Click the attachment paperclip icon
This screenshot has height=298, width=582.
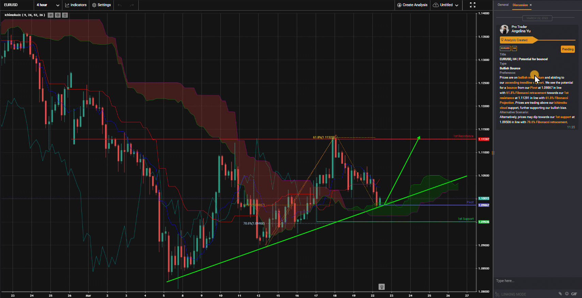coord(560,294)
